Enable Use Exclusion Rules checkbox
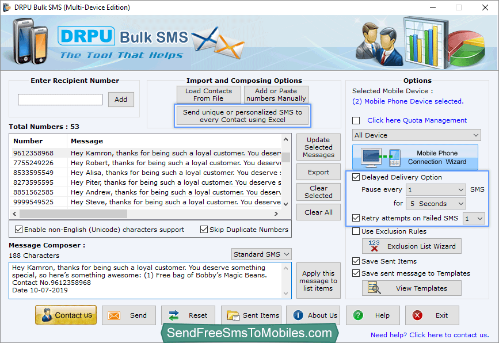 [356, 231]
